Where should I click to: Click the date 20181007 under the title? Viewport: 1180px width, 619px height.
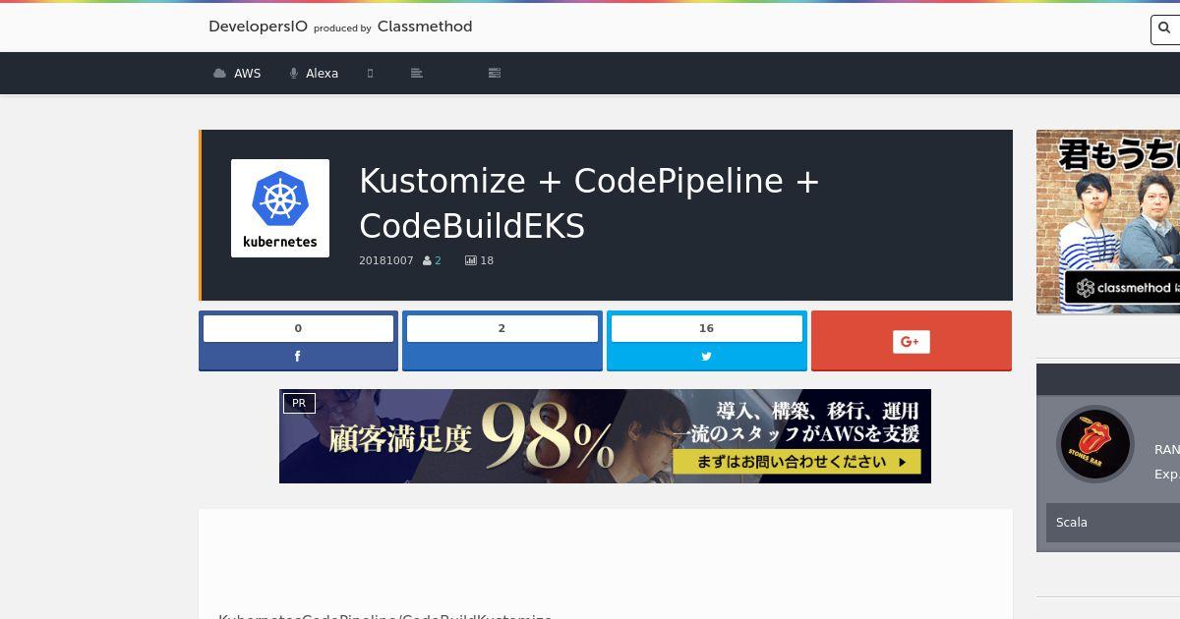point(386,261)
